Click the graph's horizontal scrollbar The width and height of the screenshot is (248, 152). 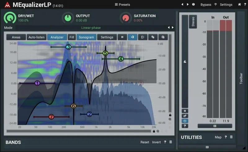79,131
